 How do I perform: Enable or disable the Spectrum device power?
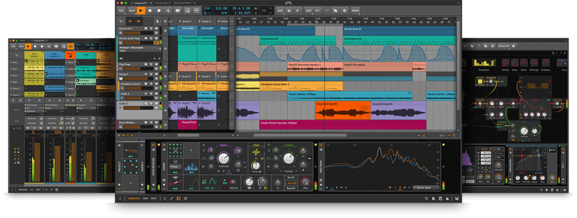click(x=321, y=145)
